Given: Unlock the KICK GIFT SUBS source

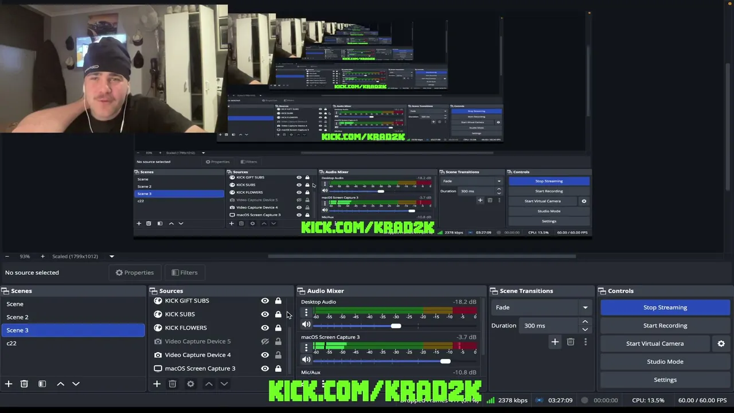Looking at the screenshot, I should pos(278,301).
